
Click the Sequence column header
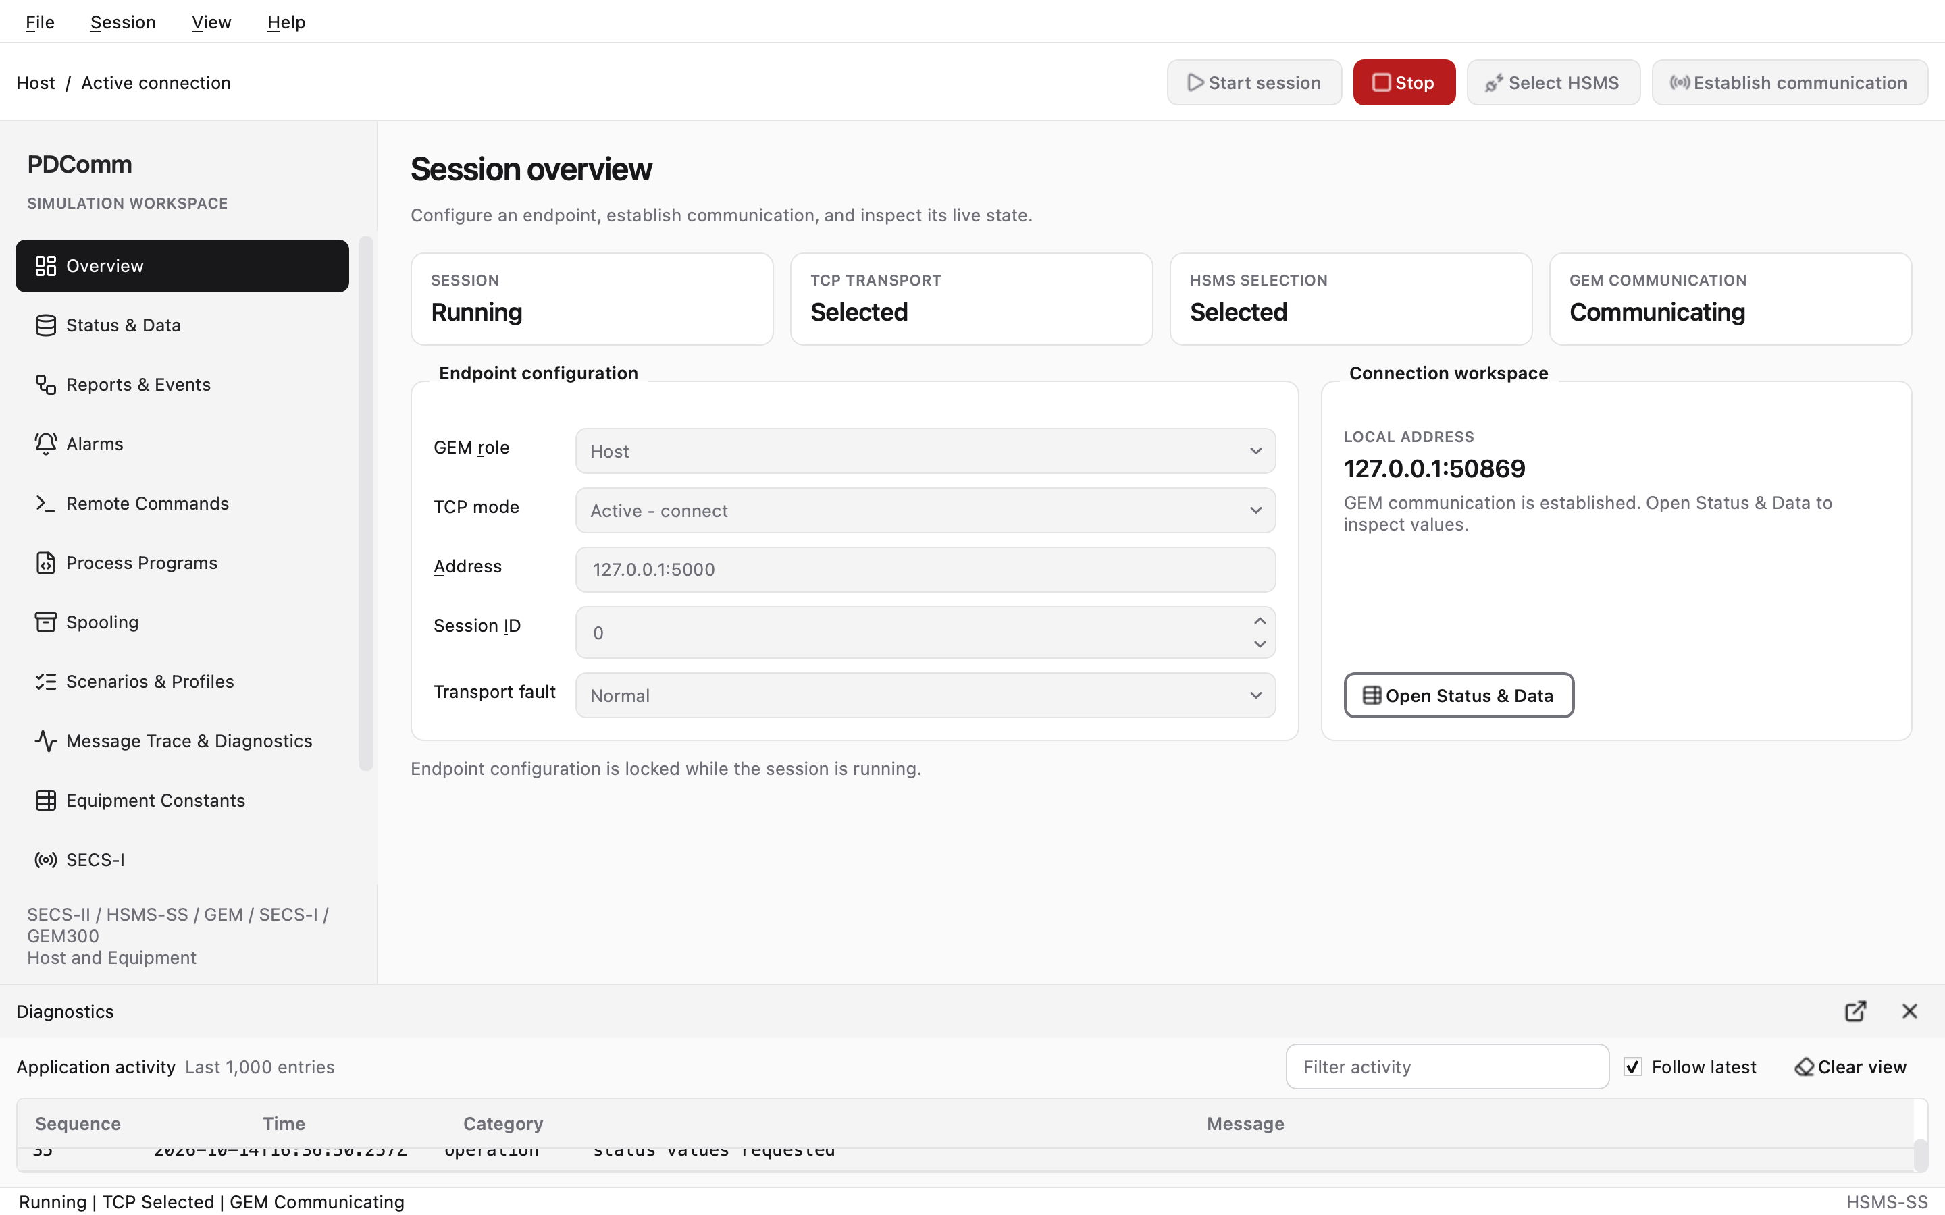(x=78, y=1123)
